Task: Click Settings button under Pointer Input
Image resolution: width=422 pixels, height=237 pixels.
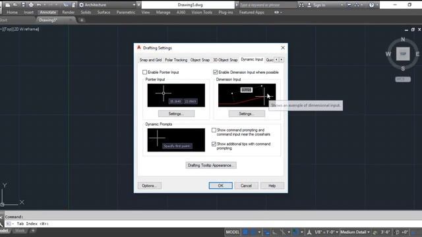Action: coord(176,114)
